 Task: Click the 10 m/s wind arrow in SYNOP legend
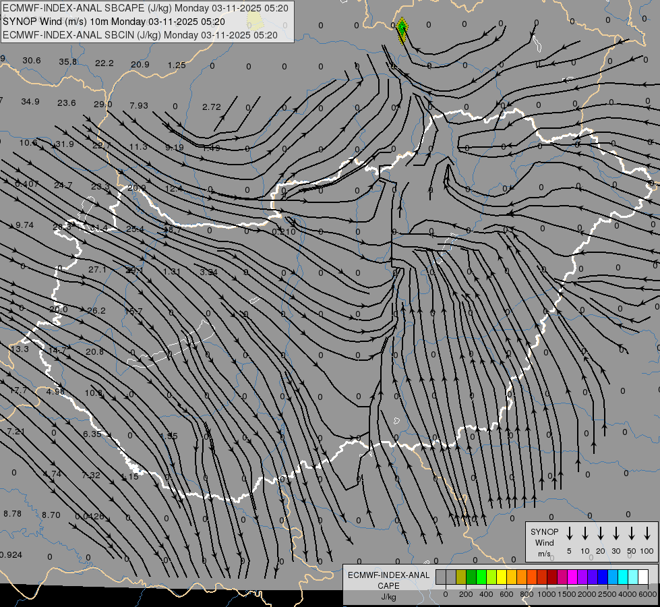pyautogui.click(x=584, y=533)
